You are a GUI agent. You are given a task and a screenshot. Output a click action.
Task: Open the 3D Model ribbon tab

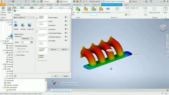click(x=11, y=5)
